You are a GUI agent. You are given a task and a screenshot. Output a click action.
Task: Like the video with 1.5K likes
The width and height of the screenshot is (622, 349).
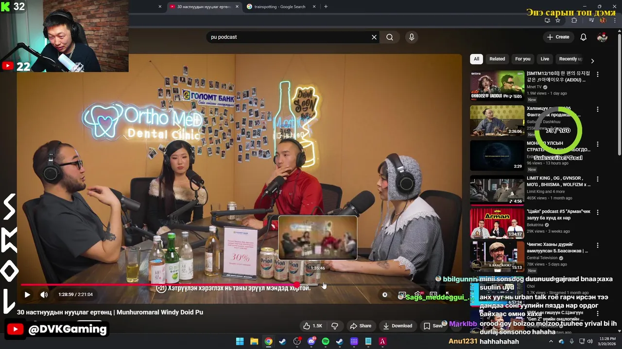pos(312,326)
